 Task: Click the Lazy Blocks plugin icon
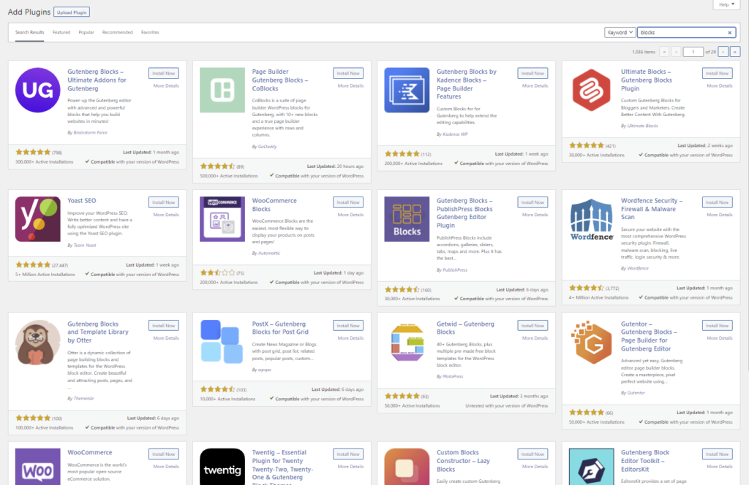tap(407, 467)
